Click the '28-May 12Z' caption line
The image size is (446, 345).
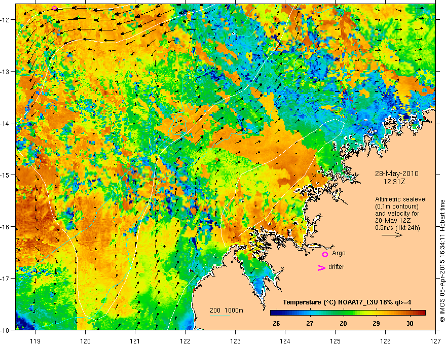click(x=393, y=221)
